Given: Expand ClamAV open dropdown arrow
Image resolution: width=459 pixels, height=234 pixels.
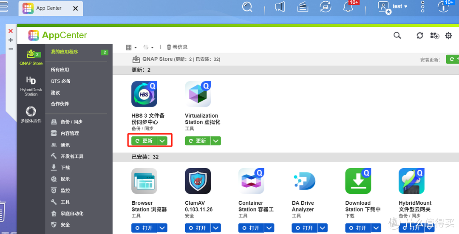Looking at the screenshot, I should click(x=216, y=228).
